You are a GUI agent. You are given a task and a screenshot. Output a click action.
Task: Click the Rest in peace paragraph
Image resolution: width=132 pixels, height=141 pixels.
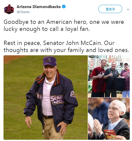point(66,46)
